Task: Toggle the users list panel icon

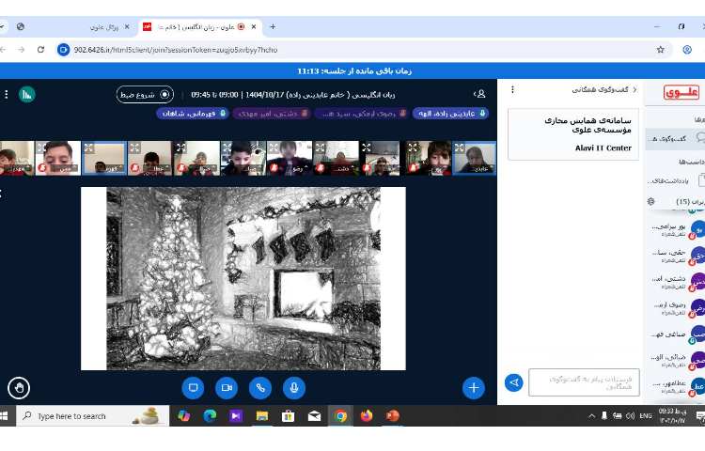Action: [x=480, y=94]
